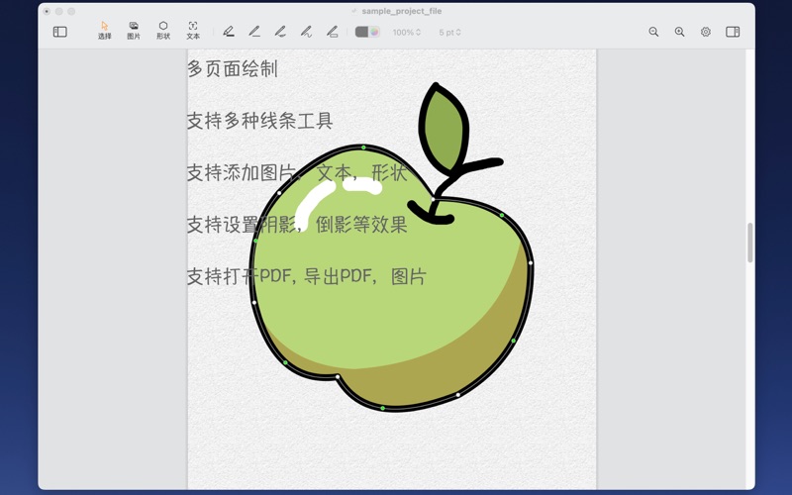The image size is (792, 495).
Task: Toggle the right inspector panel
Action: tap(733, 32)
